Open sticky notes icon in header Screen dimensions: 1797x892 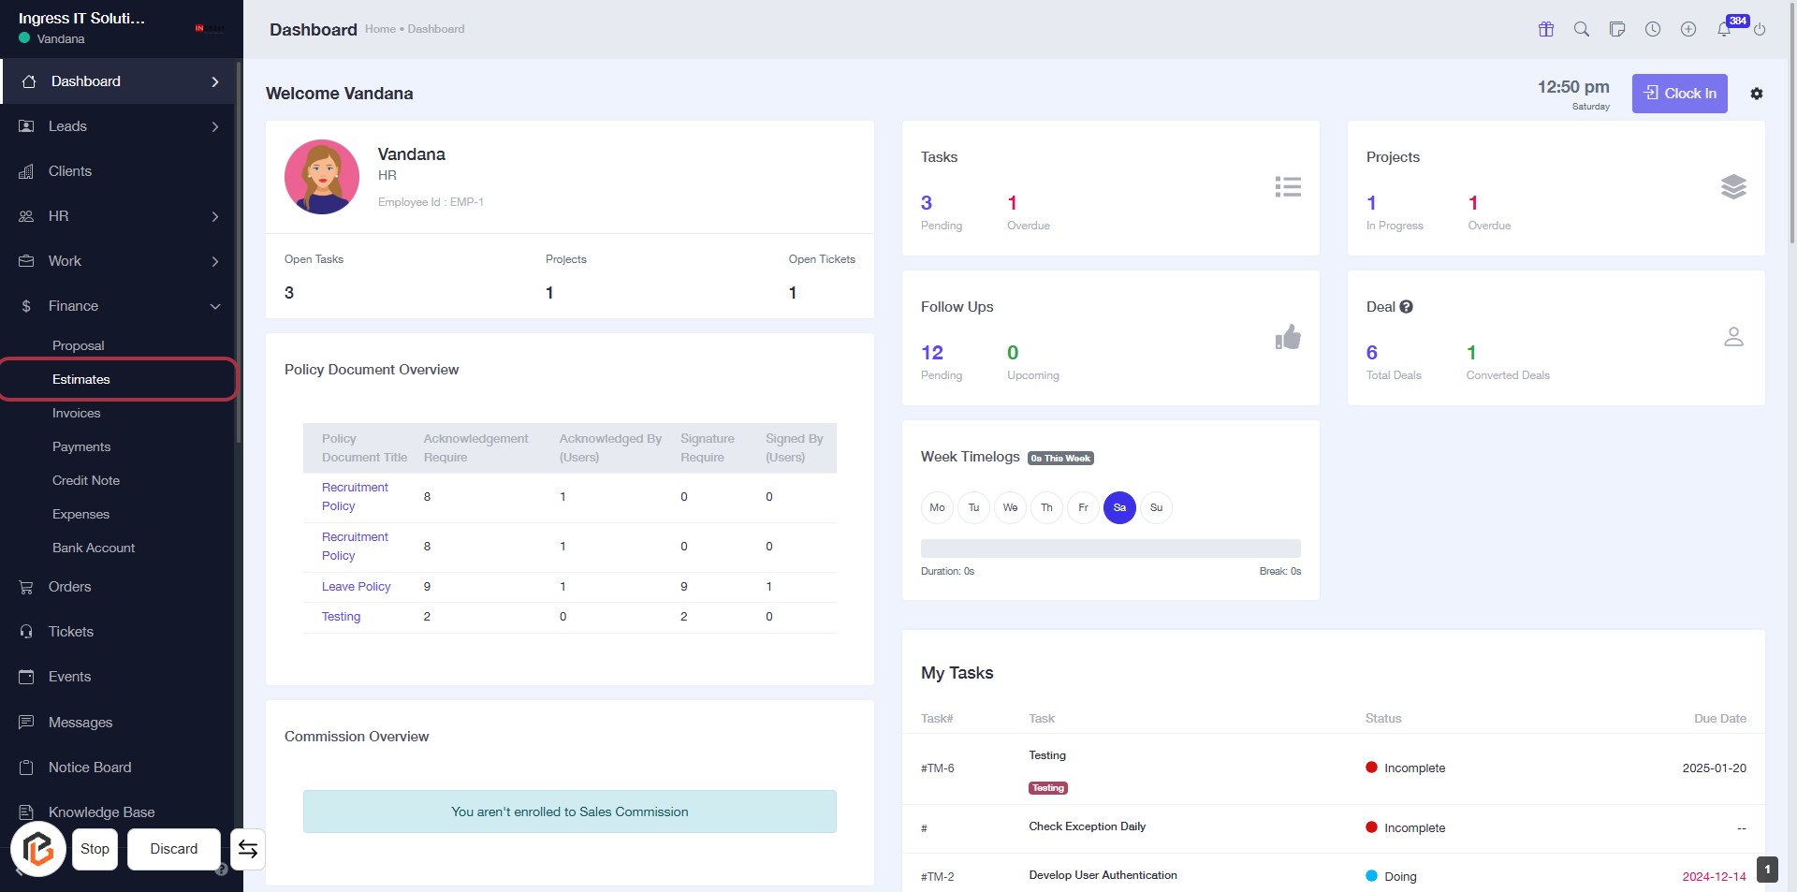click(1616, 29)
